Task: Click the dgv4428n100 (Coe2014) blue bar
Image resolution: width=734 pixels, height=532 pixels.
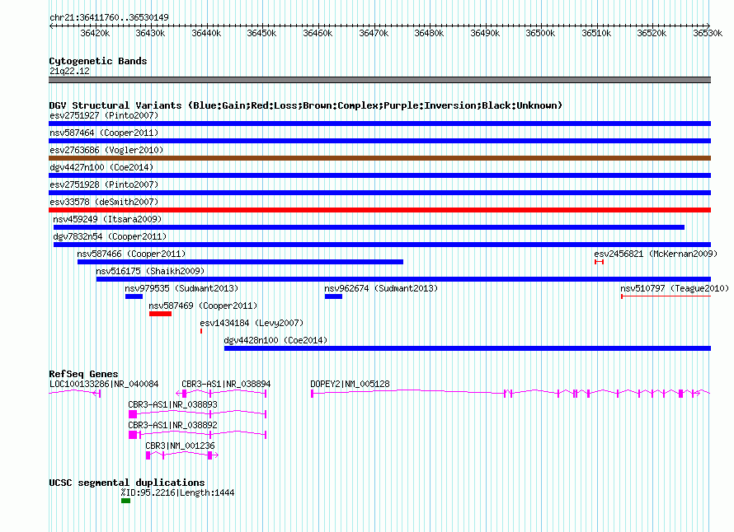Action: click(x=468, y=348)
